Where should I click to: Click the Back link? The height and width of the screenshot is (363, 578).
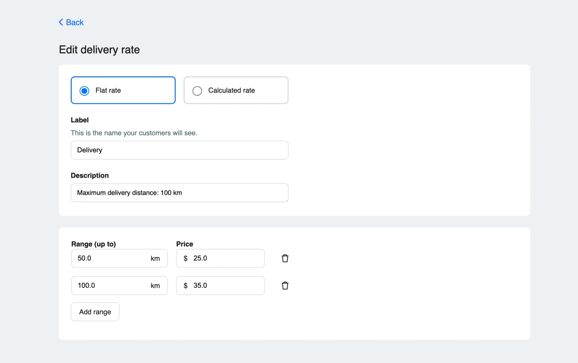(74, 22)
